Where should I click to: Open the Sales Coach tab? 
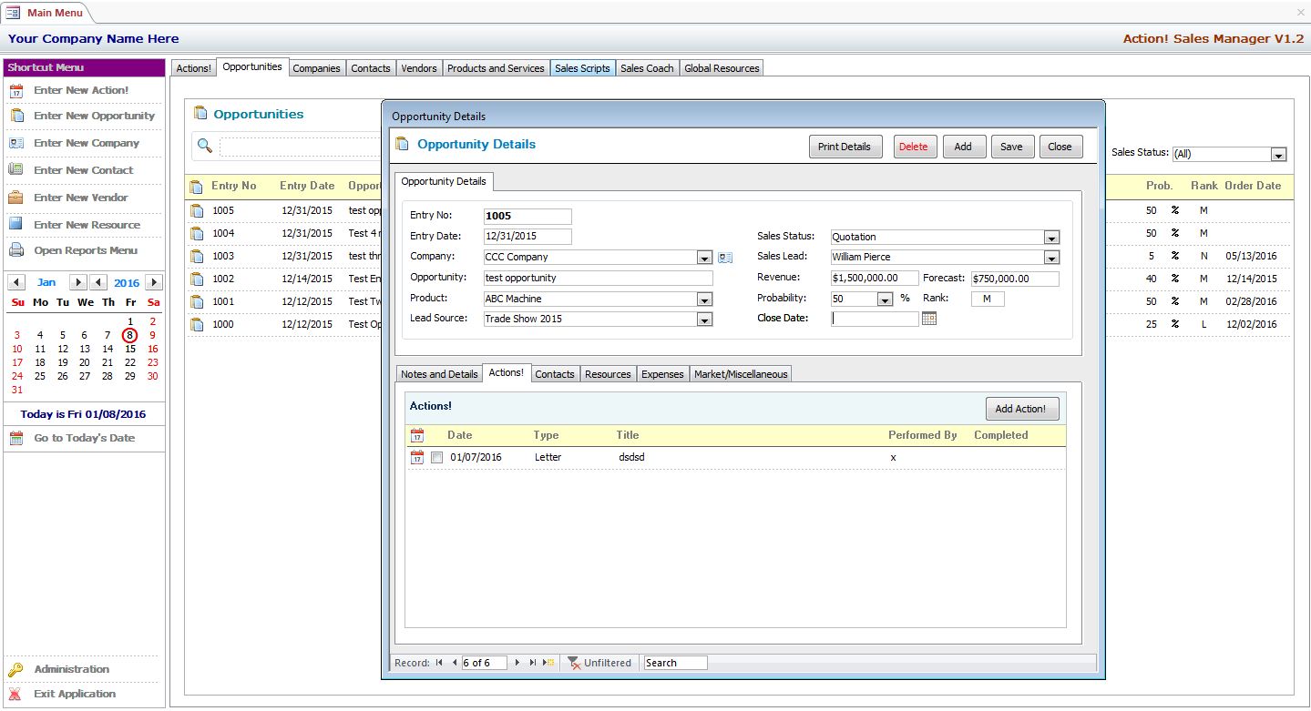[647, 68]
